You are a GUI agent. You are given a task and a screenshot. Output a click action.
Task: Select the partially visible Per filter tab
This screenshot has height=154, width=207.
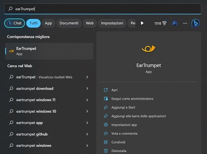(x=132, y=23)
